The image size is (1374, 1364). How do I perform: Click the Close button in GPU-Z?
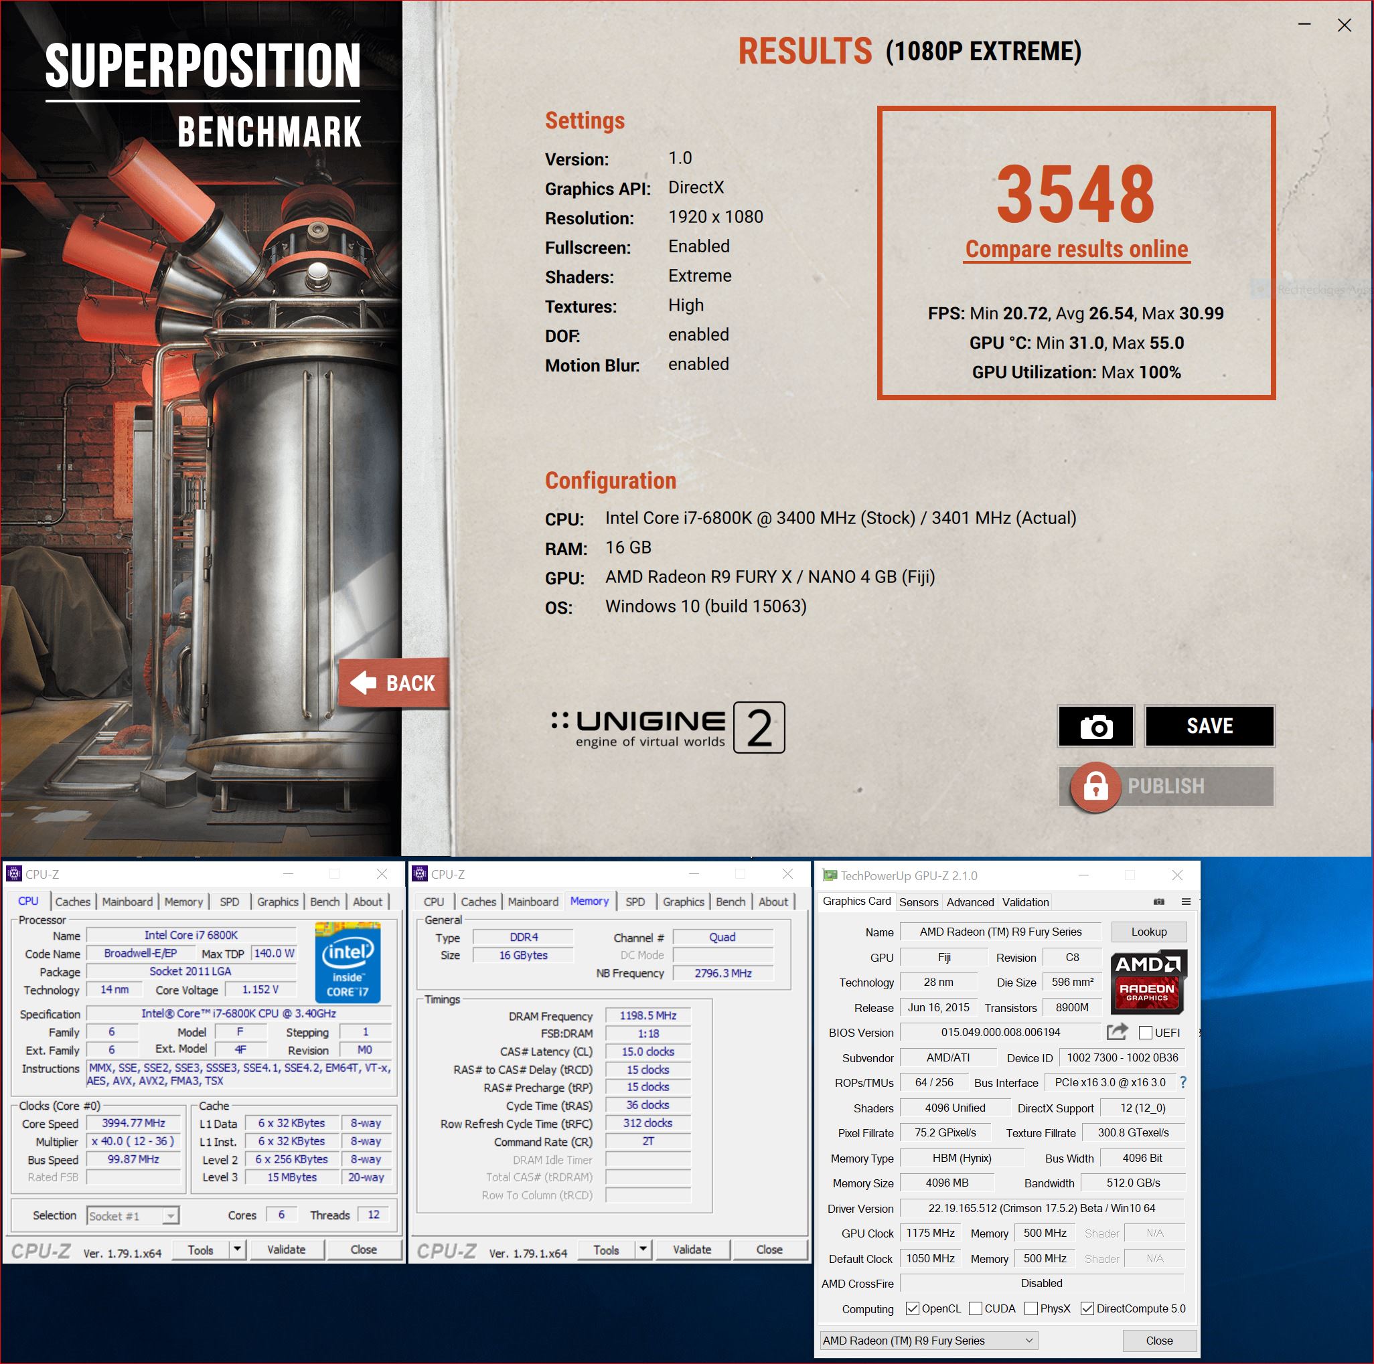tap(1158, 1340)
